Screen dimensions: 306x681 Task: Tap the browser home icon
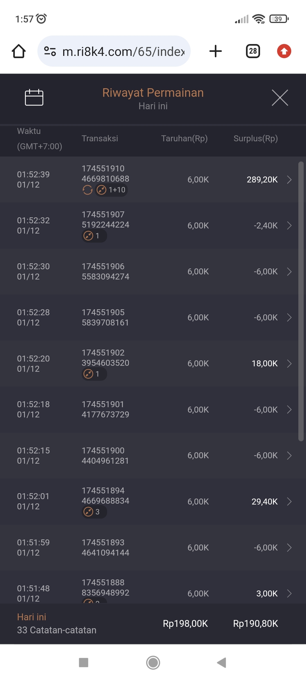tap(19, 51)
